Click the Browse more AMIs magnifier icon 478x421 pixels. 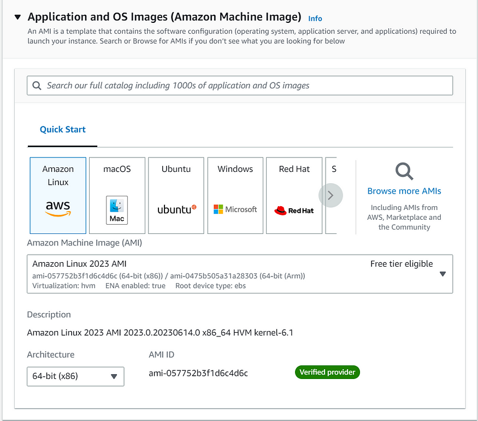[x=404, y=171]
